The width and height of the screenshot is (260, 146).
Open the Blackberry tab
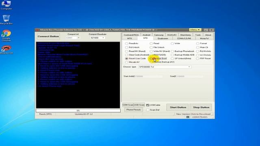pyautogui.click(x=186, y=35)
